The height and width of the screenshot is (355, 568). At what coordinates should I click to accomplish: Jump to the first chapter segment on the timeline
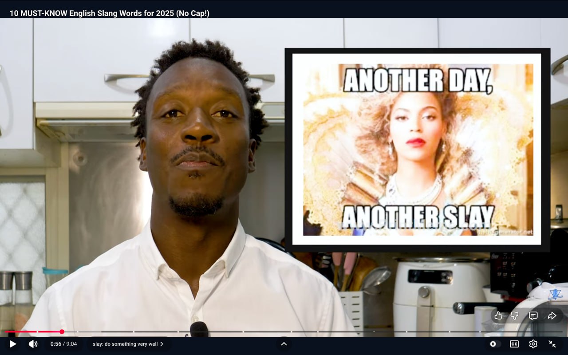click(x=20, y=331)
